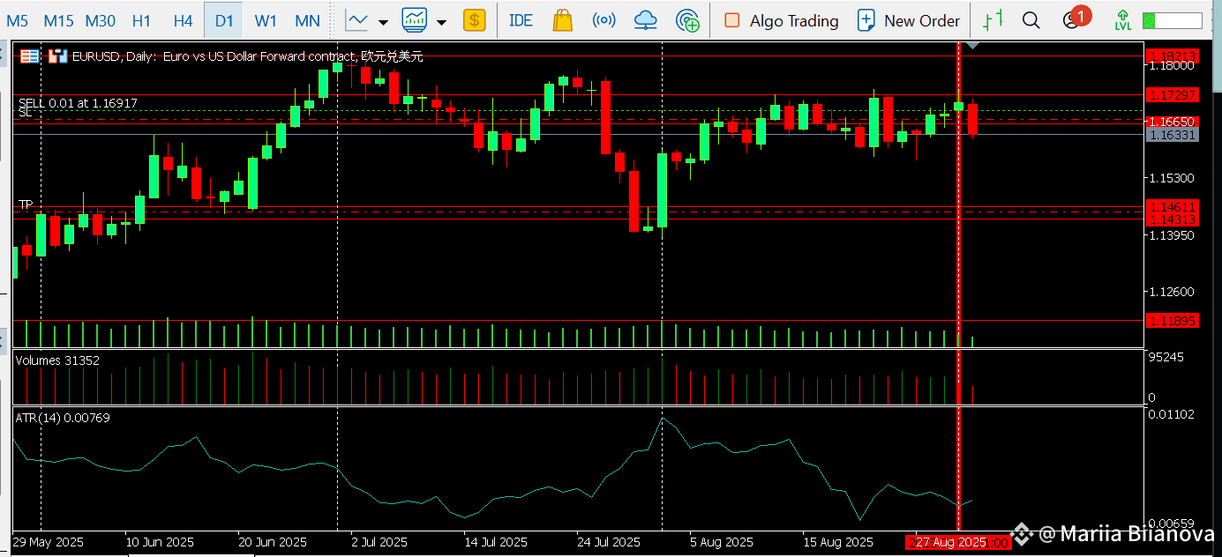1222x557 pixels.
Task: Open the search magnifier icon
Action: click(x=1031, y=20)
